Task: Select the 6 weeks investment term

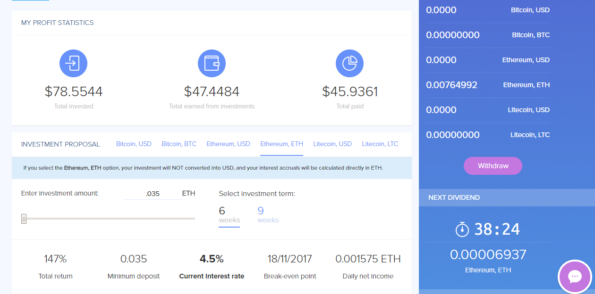Action: (x=229, y=215)
